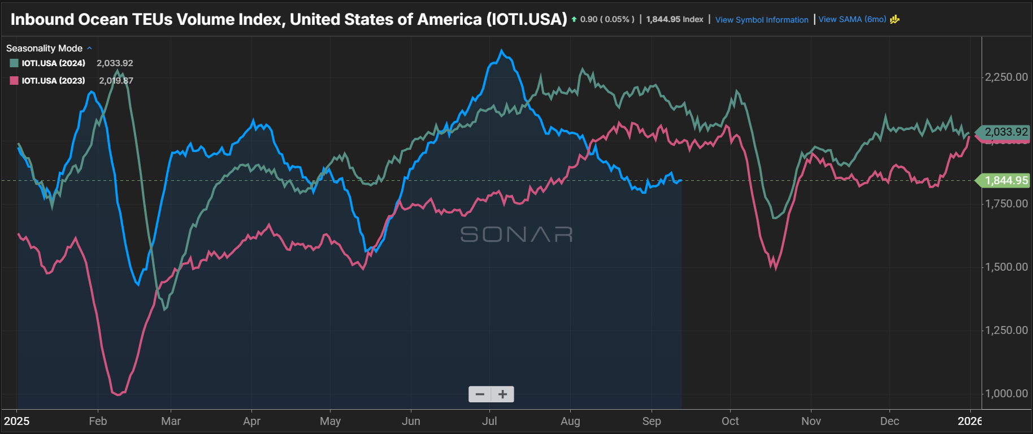This screenshot has width=1033, height=434.
Task: Collapse the Seasonality Mode legend chevron
Action: click(89, 48)
